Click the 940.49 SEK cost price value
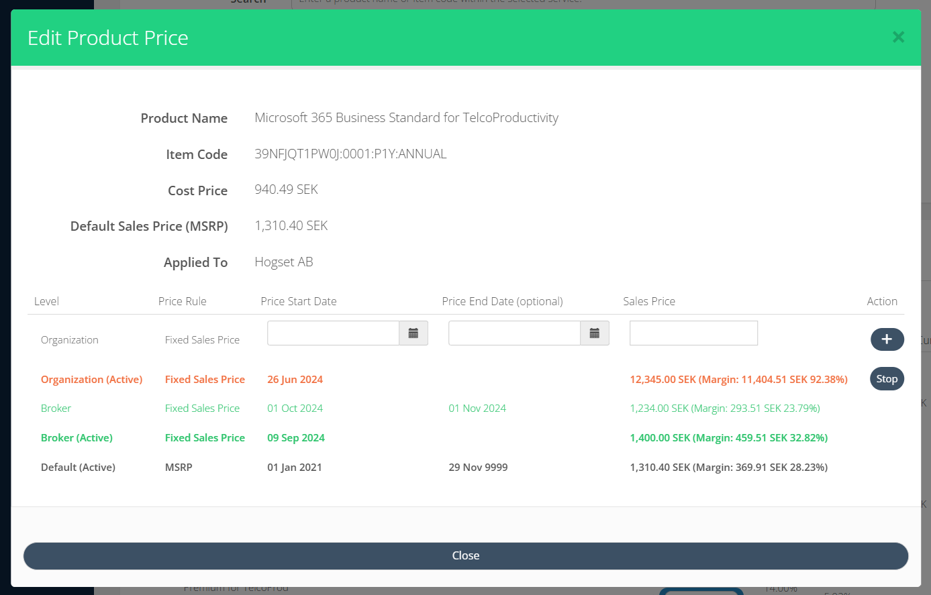This screenshot has height=595, width=931. (286, 190)
